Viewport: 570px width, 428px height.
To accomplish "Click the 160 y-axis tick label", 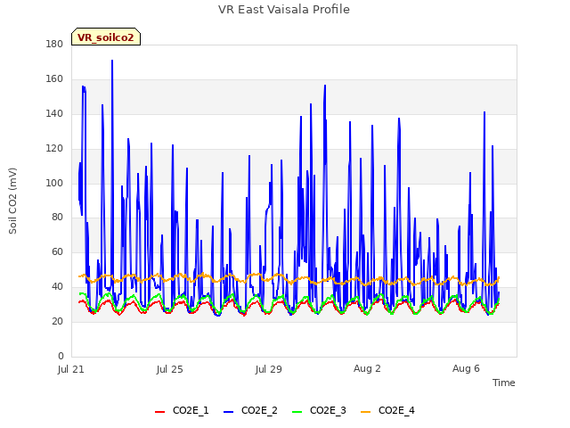I will [54, 79].
